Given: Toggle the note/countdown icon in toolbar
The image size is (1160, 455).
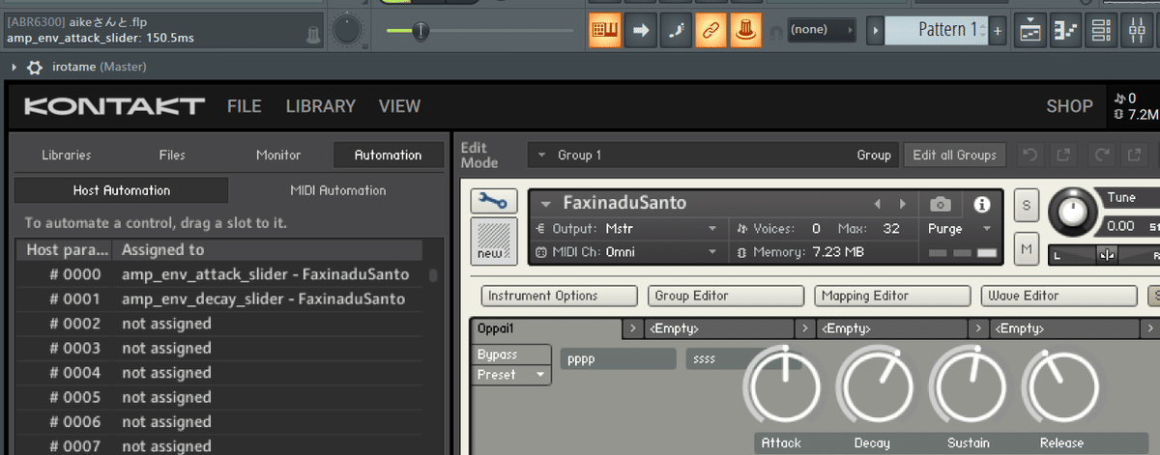Looking at the screenshot, I should (675, 30).
